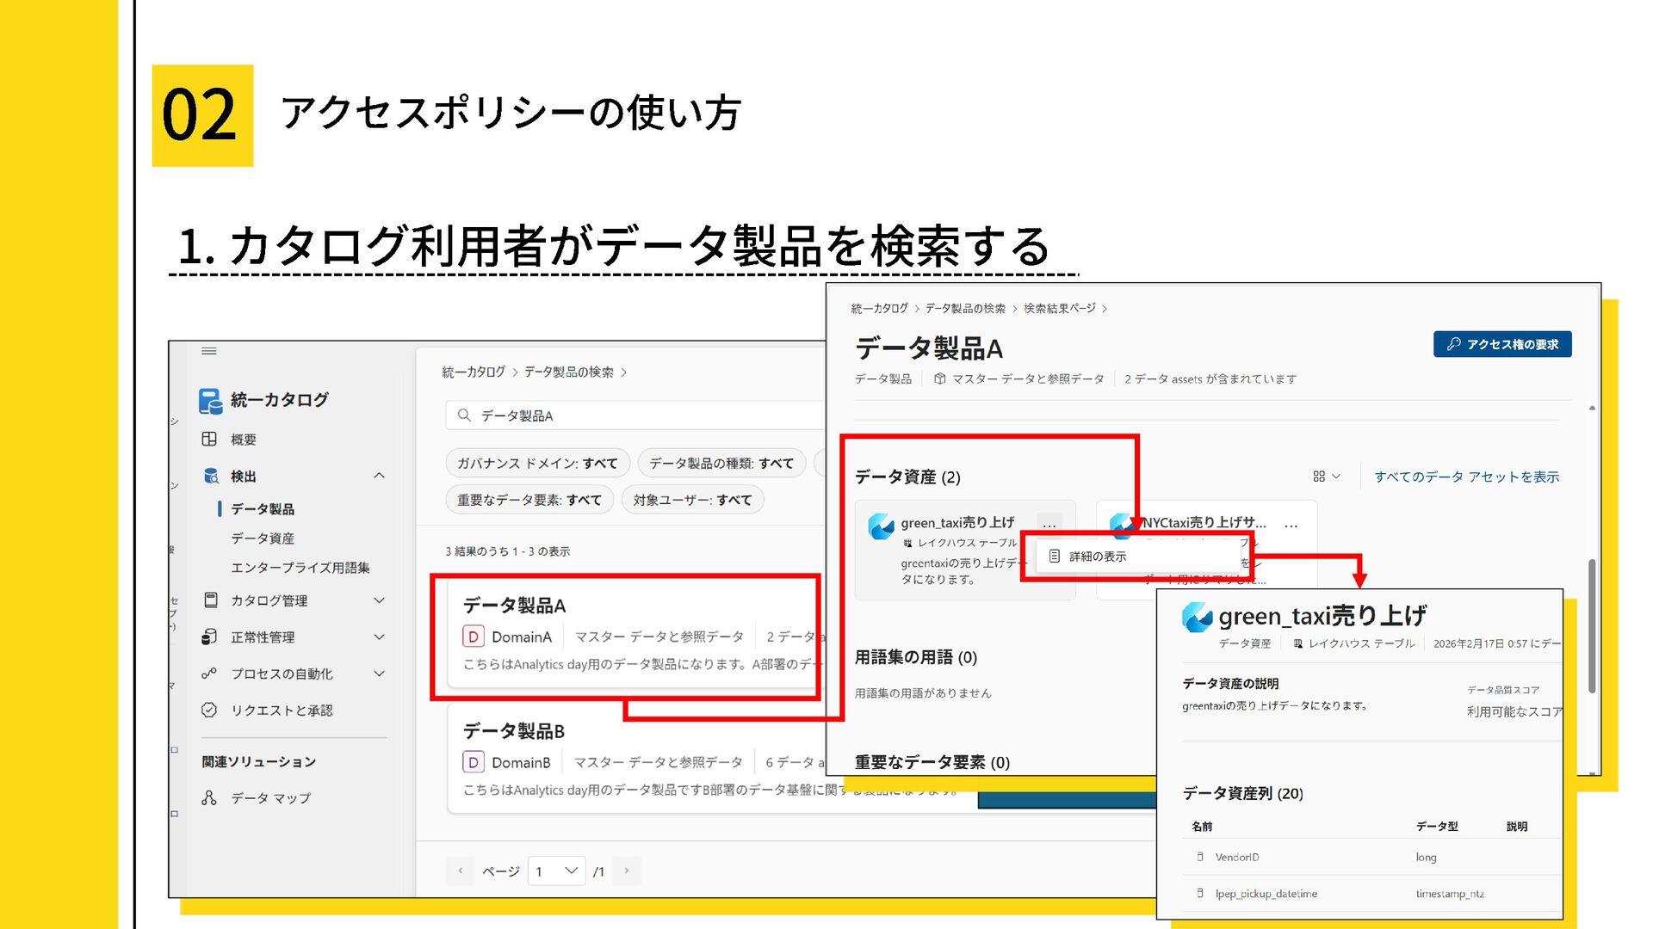The image size is (1653, 929).
Task: Click the 統一カタログ logo icon
Action: pos(209,400)
